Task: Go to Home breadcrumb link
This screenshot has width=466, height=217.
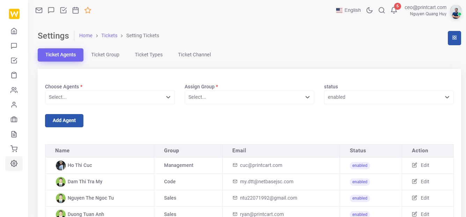Action: tap(86, 35)
